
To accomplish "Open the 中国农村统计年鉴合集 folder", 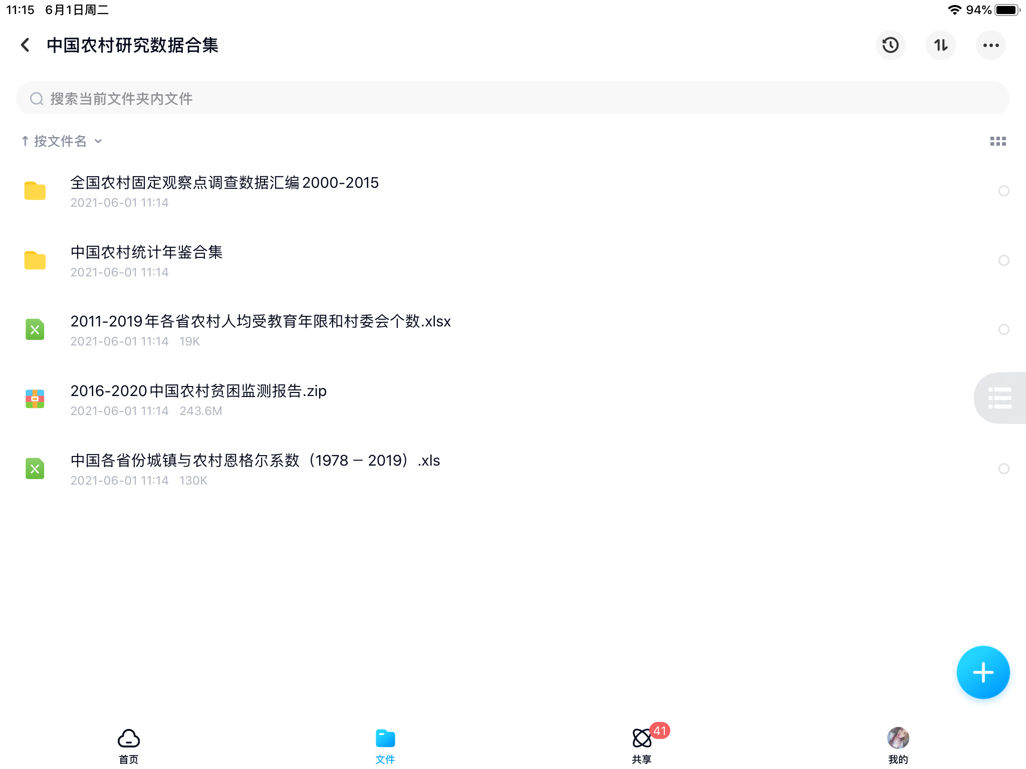I will pos(146,252).
